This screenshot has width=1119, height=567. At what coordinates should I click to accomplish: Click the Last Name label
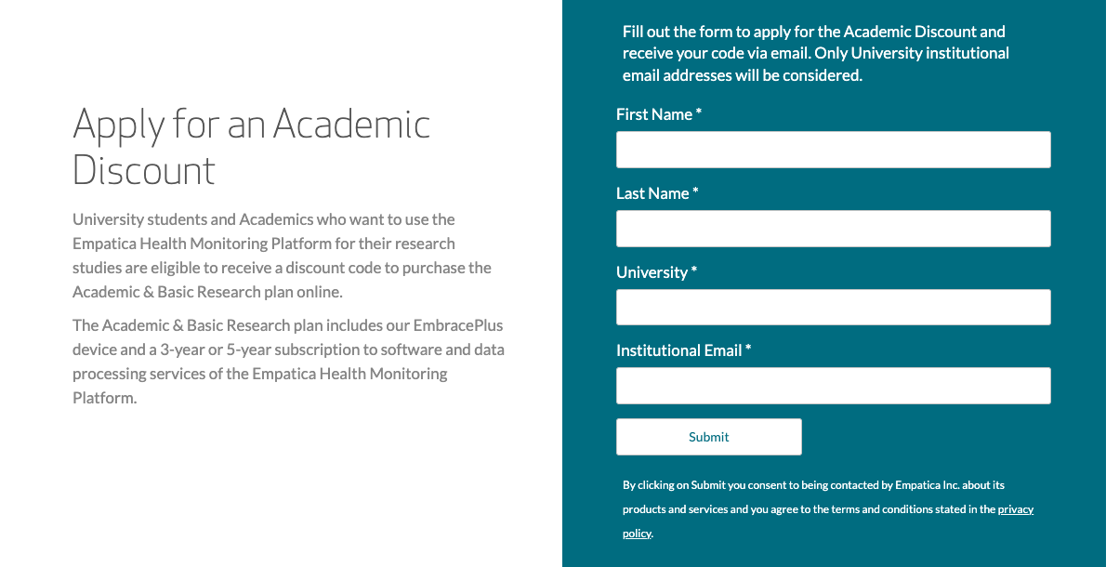tap(652, 193)
